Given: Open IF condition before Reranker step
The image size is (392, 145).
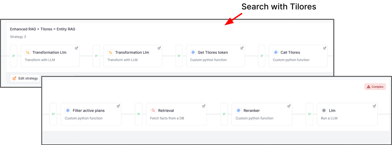Looking at the screenshot, I should pos(224,114).
